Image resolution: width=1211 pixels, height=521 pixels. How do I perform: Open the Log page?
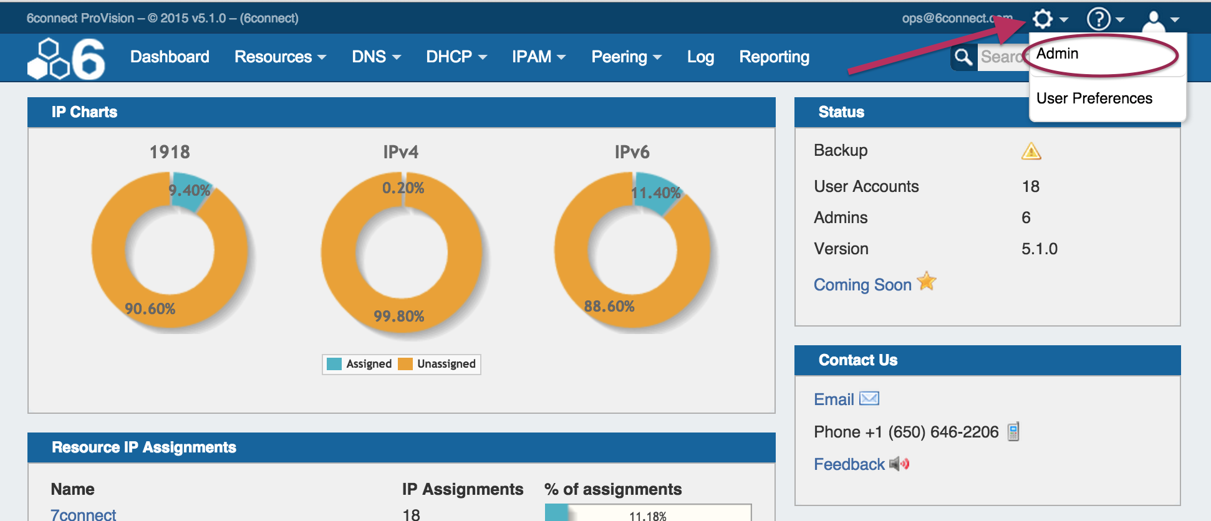pyautogui.click(x=700, y=57)
